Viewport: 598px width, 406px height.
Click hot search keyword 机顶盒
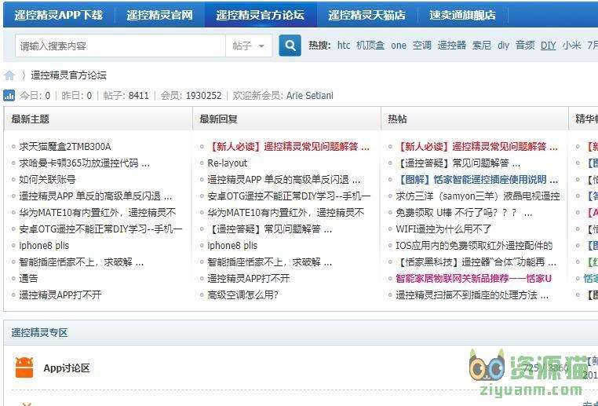pos(370,46)
